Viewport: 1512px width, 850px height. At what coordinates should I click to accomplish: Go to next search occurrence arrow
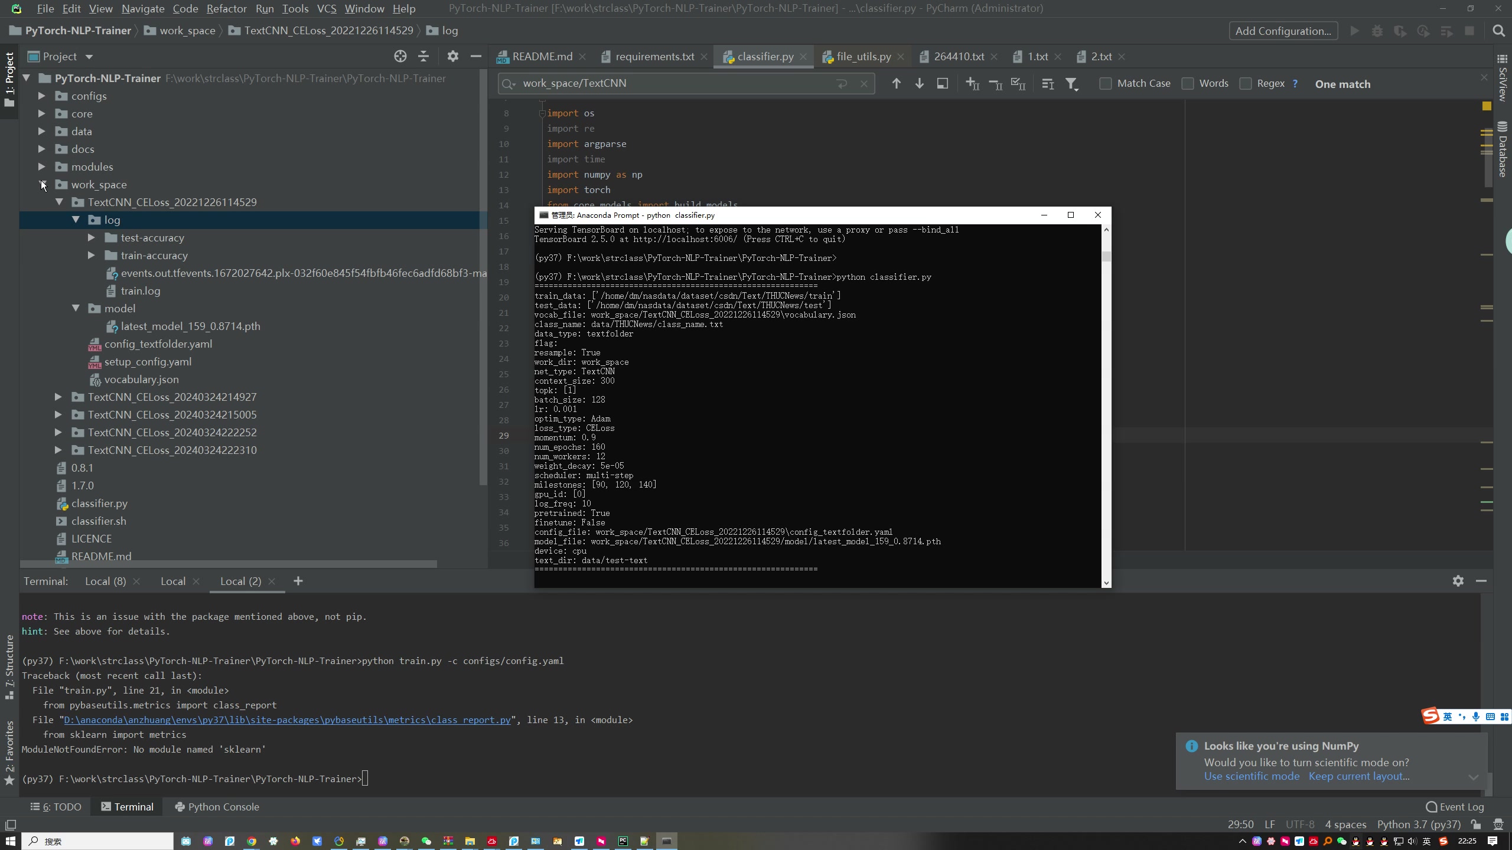tap(919, 84)
